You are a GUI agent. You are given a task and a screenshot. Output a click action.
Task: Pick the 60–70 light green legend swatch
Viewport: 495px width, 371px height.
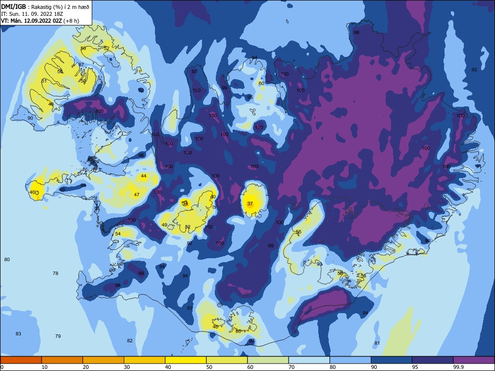pyautogui.click(x=268, y=360)
